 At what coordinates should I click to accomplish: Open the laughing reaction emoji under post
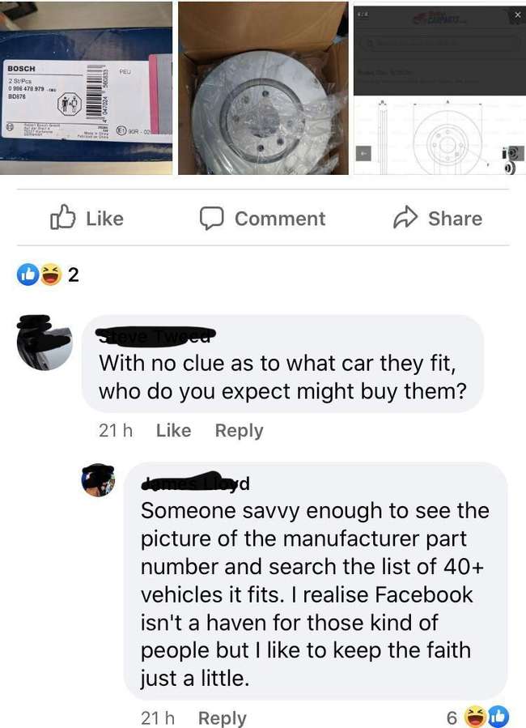click(51, 275)
